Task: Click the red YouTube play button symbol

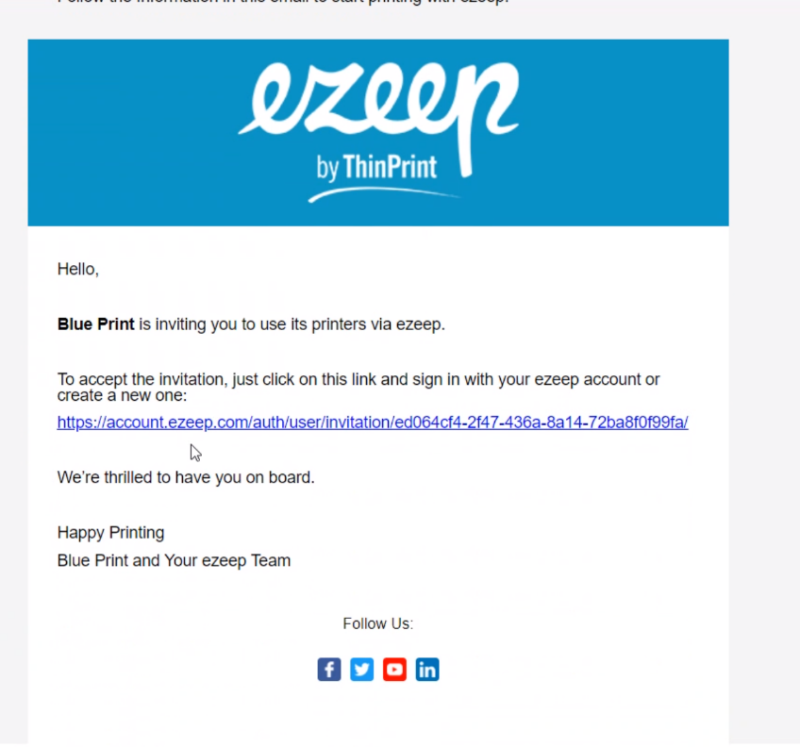Action: pyautogui.click(x=394, y=670)
